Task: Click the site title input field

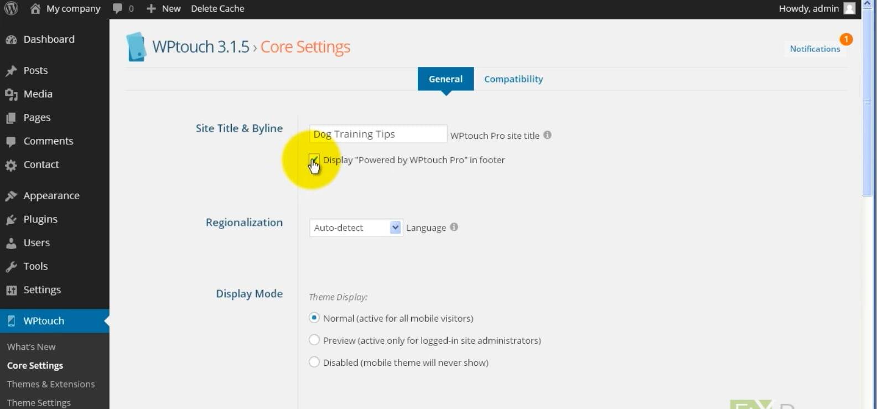Action: pyautogui.click(x=378, y=134)
